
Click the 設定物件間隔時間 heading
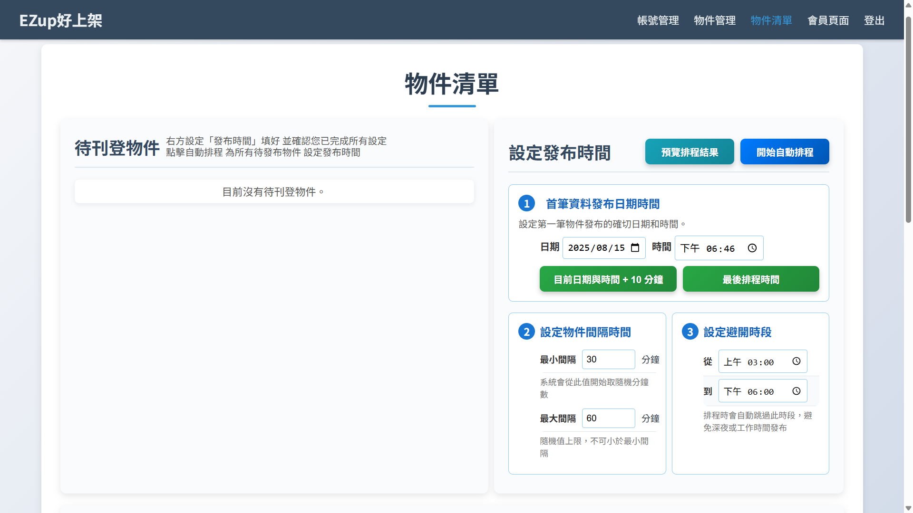coord(585,332)
